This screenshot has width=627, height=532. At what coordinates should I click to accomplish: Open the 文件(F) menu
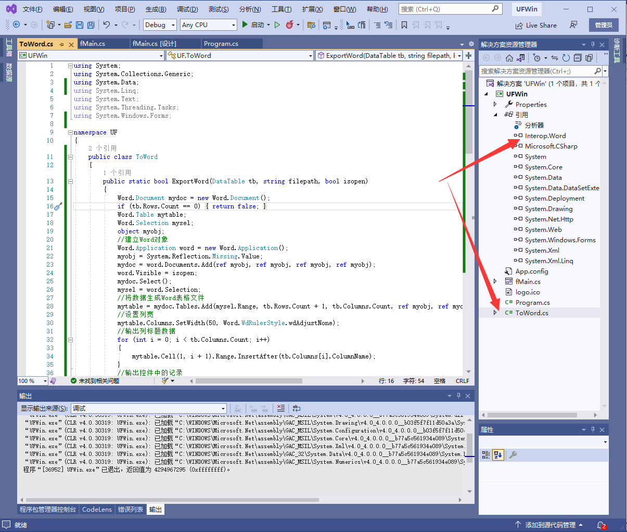coord(32,9)
